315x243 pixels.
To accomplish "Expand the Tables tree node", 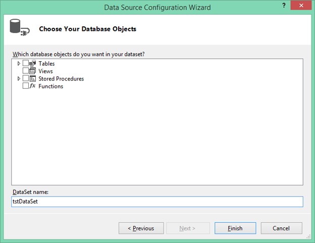I will coord(19,63).
